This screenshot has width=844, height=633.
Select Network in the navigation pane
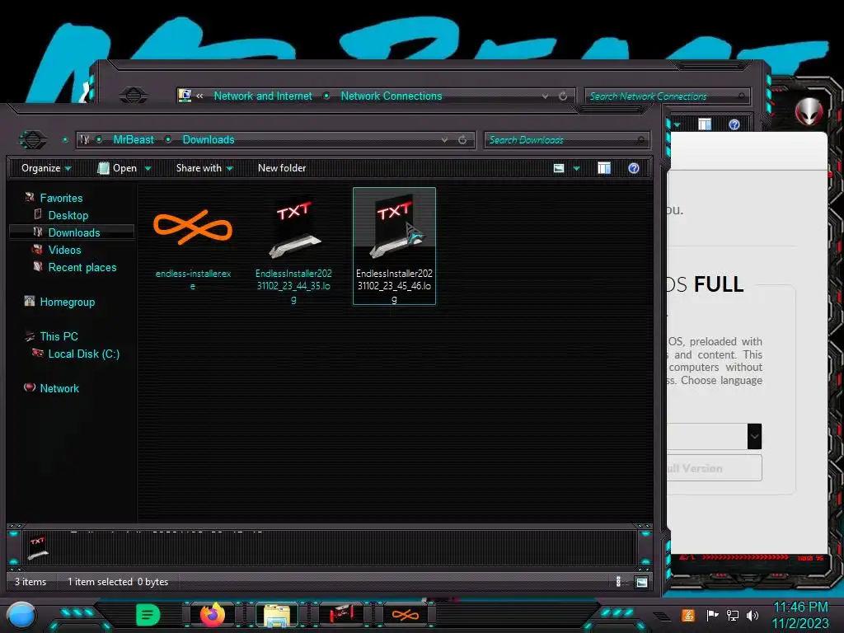(59, 388)
